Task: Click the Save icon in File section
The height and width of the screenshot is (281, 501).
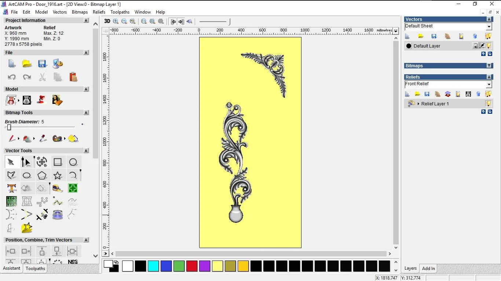Action: 42,64
